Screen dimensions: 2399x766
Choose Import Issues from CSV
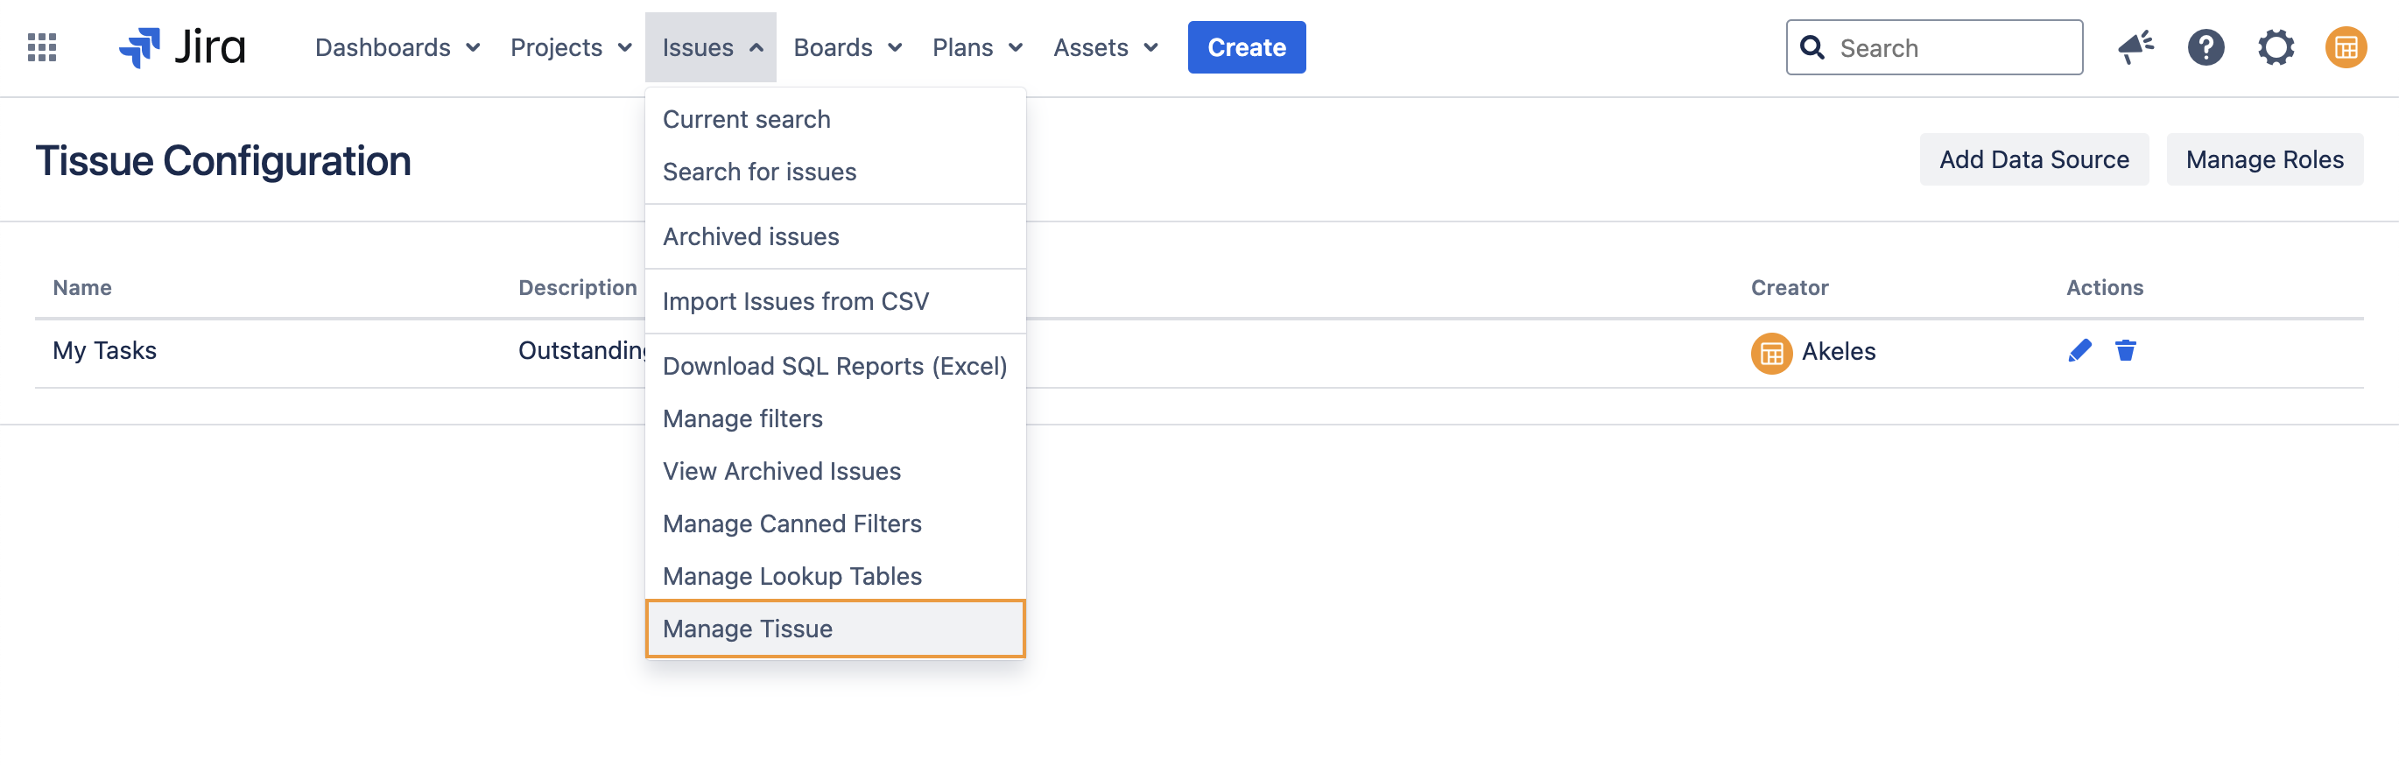coord(795,301)
